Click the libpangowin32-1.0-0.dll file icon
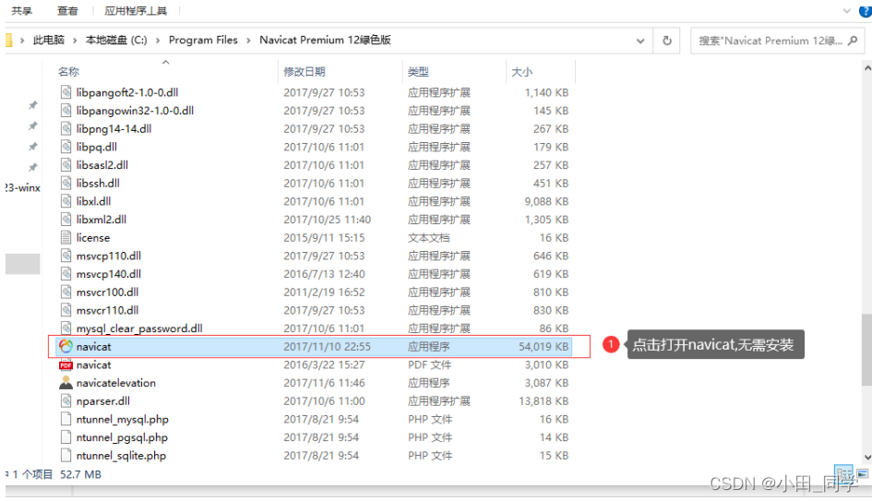 coord(66,111)
